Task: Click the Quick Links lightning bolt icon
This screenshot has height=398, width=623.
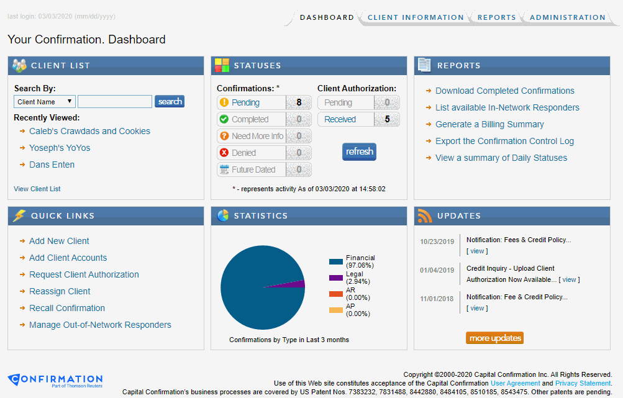Action: 19,215
